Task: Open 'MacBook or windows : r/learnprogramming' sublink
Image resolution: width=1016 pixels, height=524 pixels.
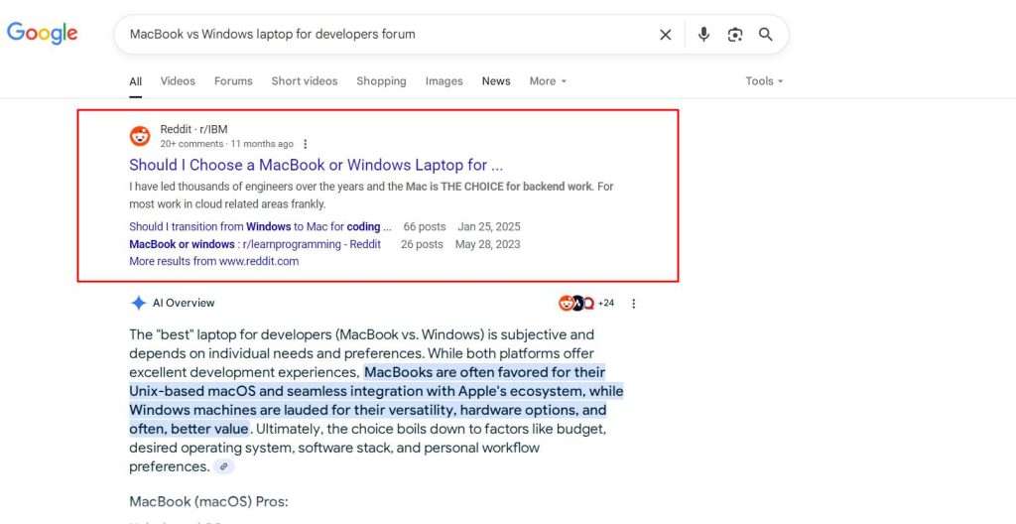Action: coord(255,244)
